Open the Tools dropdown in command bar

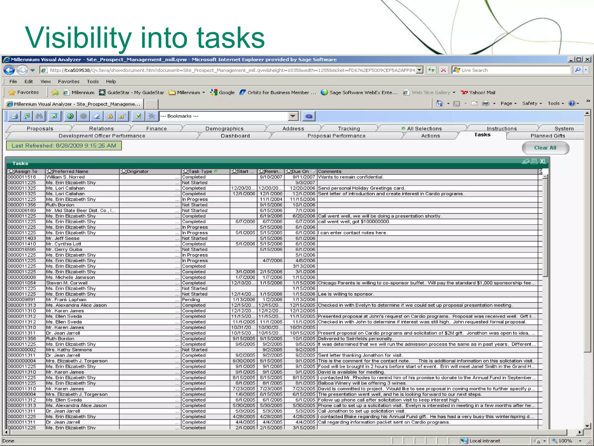tap(556, 103)
